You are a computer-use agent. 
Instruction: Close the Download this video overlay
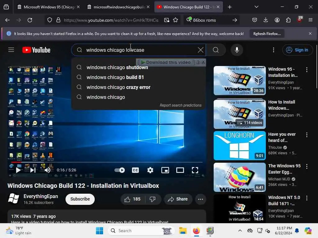[x=203, y=62]
